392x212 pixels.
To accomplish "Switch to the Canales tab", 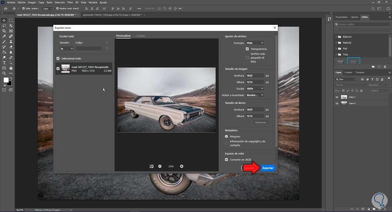I will [x=349, y=72].
